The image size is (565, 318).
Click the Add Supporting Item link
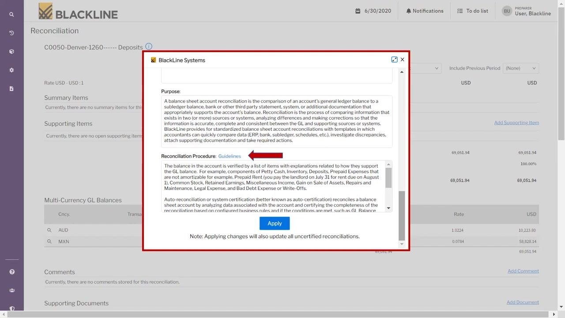[516, 123]
